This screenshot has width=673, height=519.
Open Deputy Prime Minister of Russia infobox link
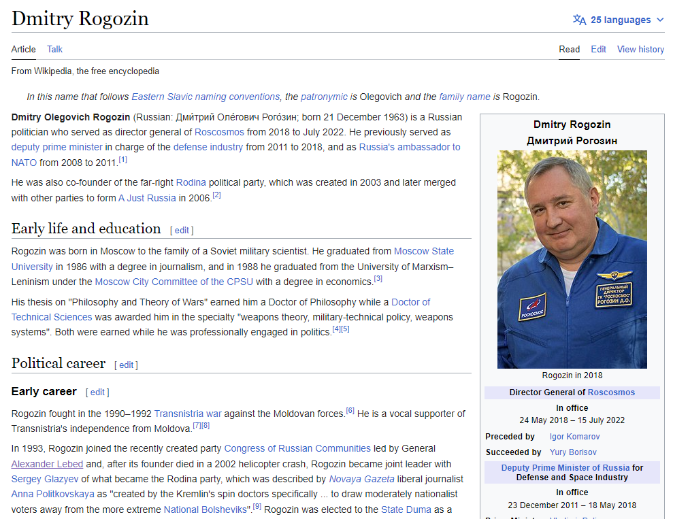point(565,468)
